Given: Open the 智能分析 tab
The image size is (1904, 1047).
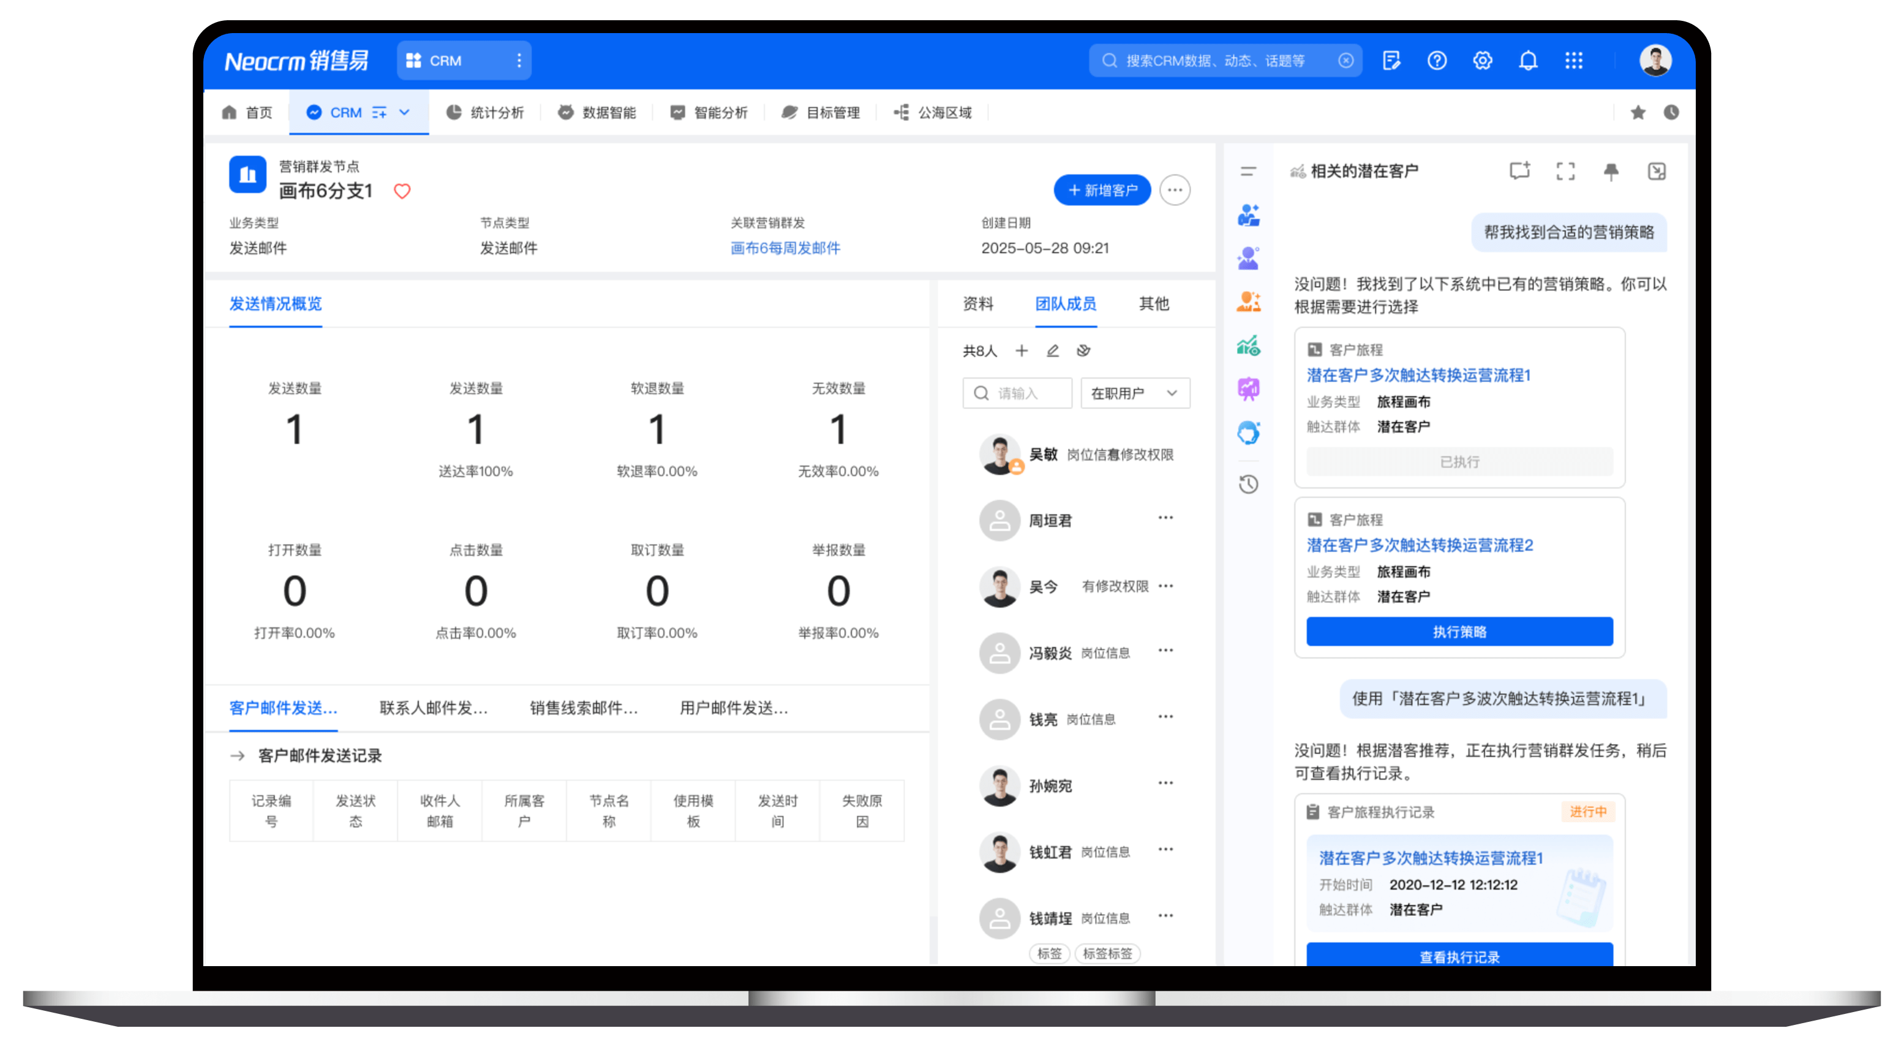Looking at the screenshot, I should tap(709, 112).
